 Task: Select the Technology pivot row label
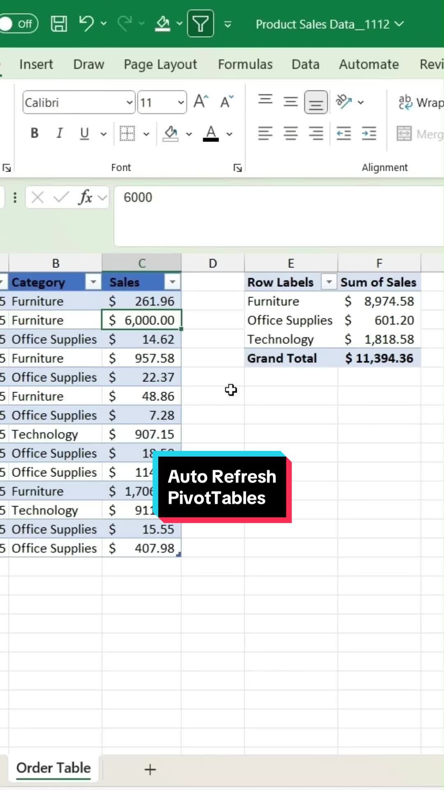(291, 339)
